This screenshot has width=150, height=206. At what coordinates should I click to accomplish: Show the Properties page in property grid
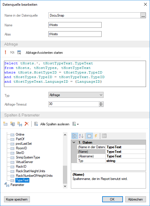click(x=89, y=136)
